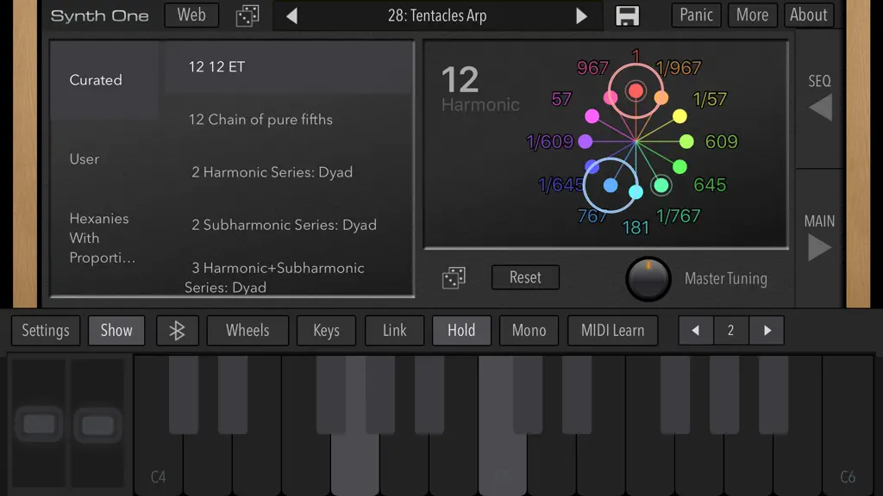The width and height of the screenshot is (883, 496).
Task: Click the Master Tuning knob
Action: click(x=648, y=279)
